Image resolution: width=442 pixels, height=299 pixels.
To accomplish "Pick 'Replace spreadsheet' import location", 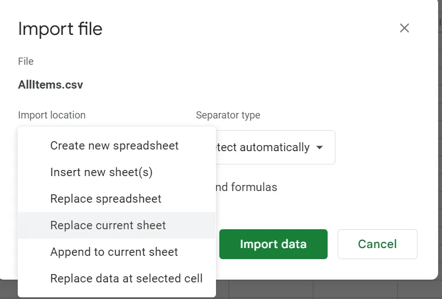I will pyautogui.click(x=106, y=199).
